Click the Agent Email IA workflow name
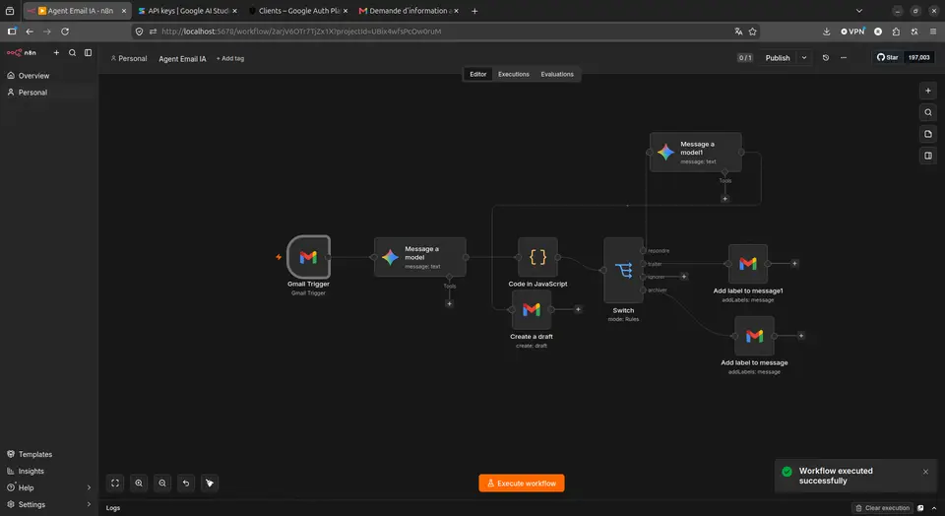This screenshot has width=945, height=516. click(183, 59)
